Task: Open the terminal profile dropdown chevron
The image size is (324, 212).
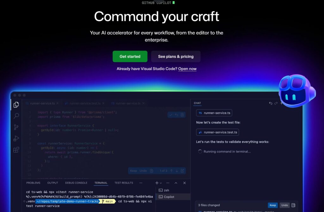Action: click(x=161, y=183)
